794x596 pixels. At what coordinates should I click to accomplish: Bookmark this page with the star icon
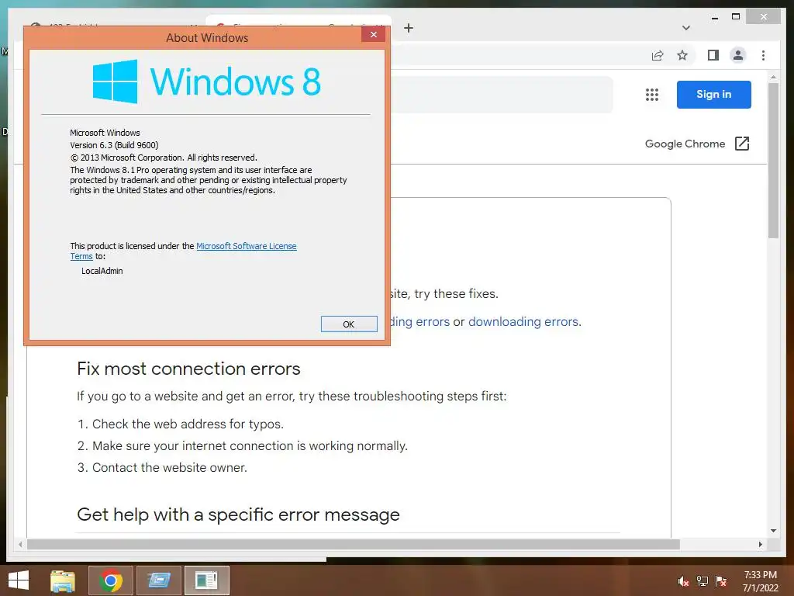pos(682,55)
